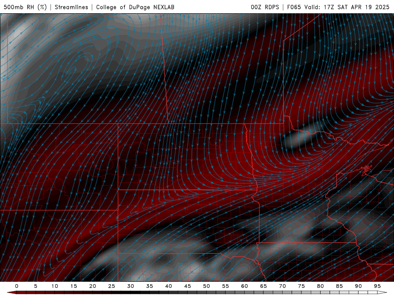Screen dimensions: 394x295
Task: Click the "F065" forecast hour text
Action: (294, 7)
